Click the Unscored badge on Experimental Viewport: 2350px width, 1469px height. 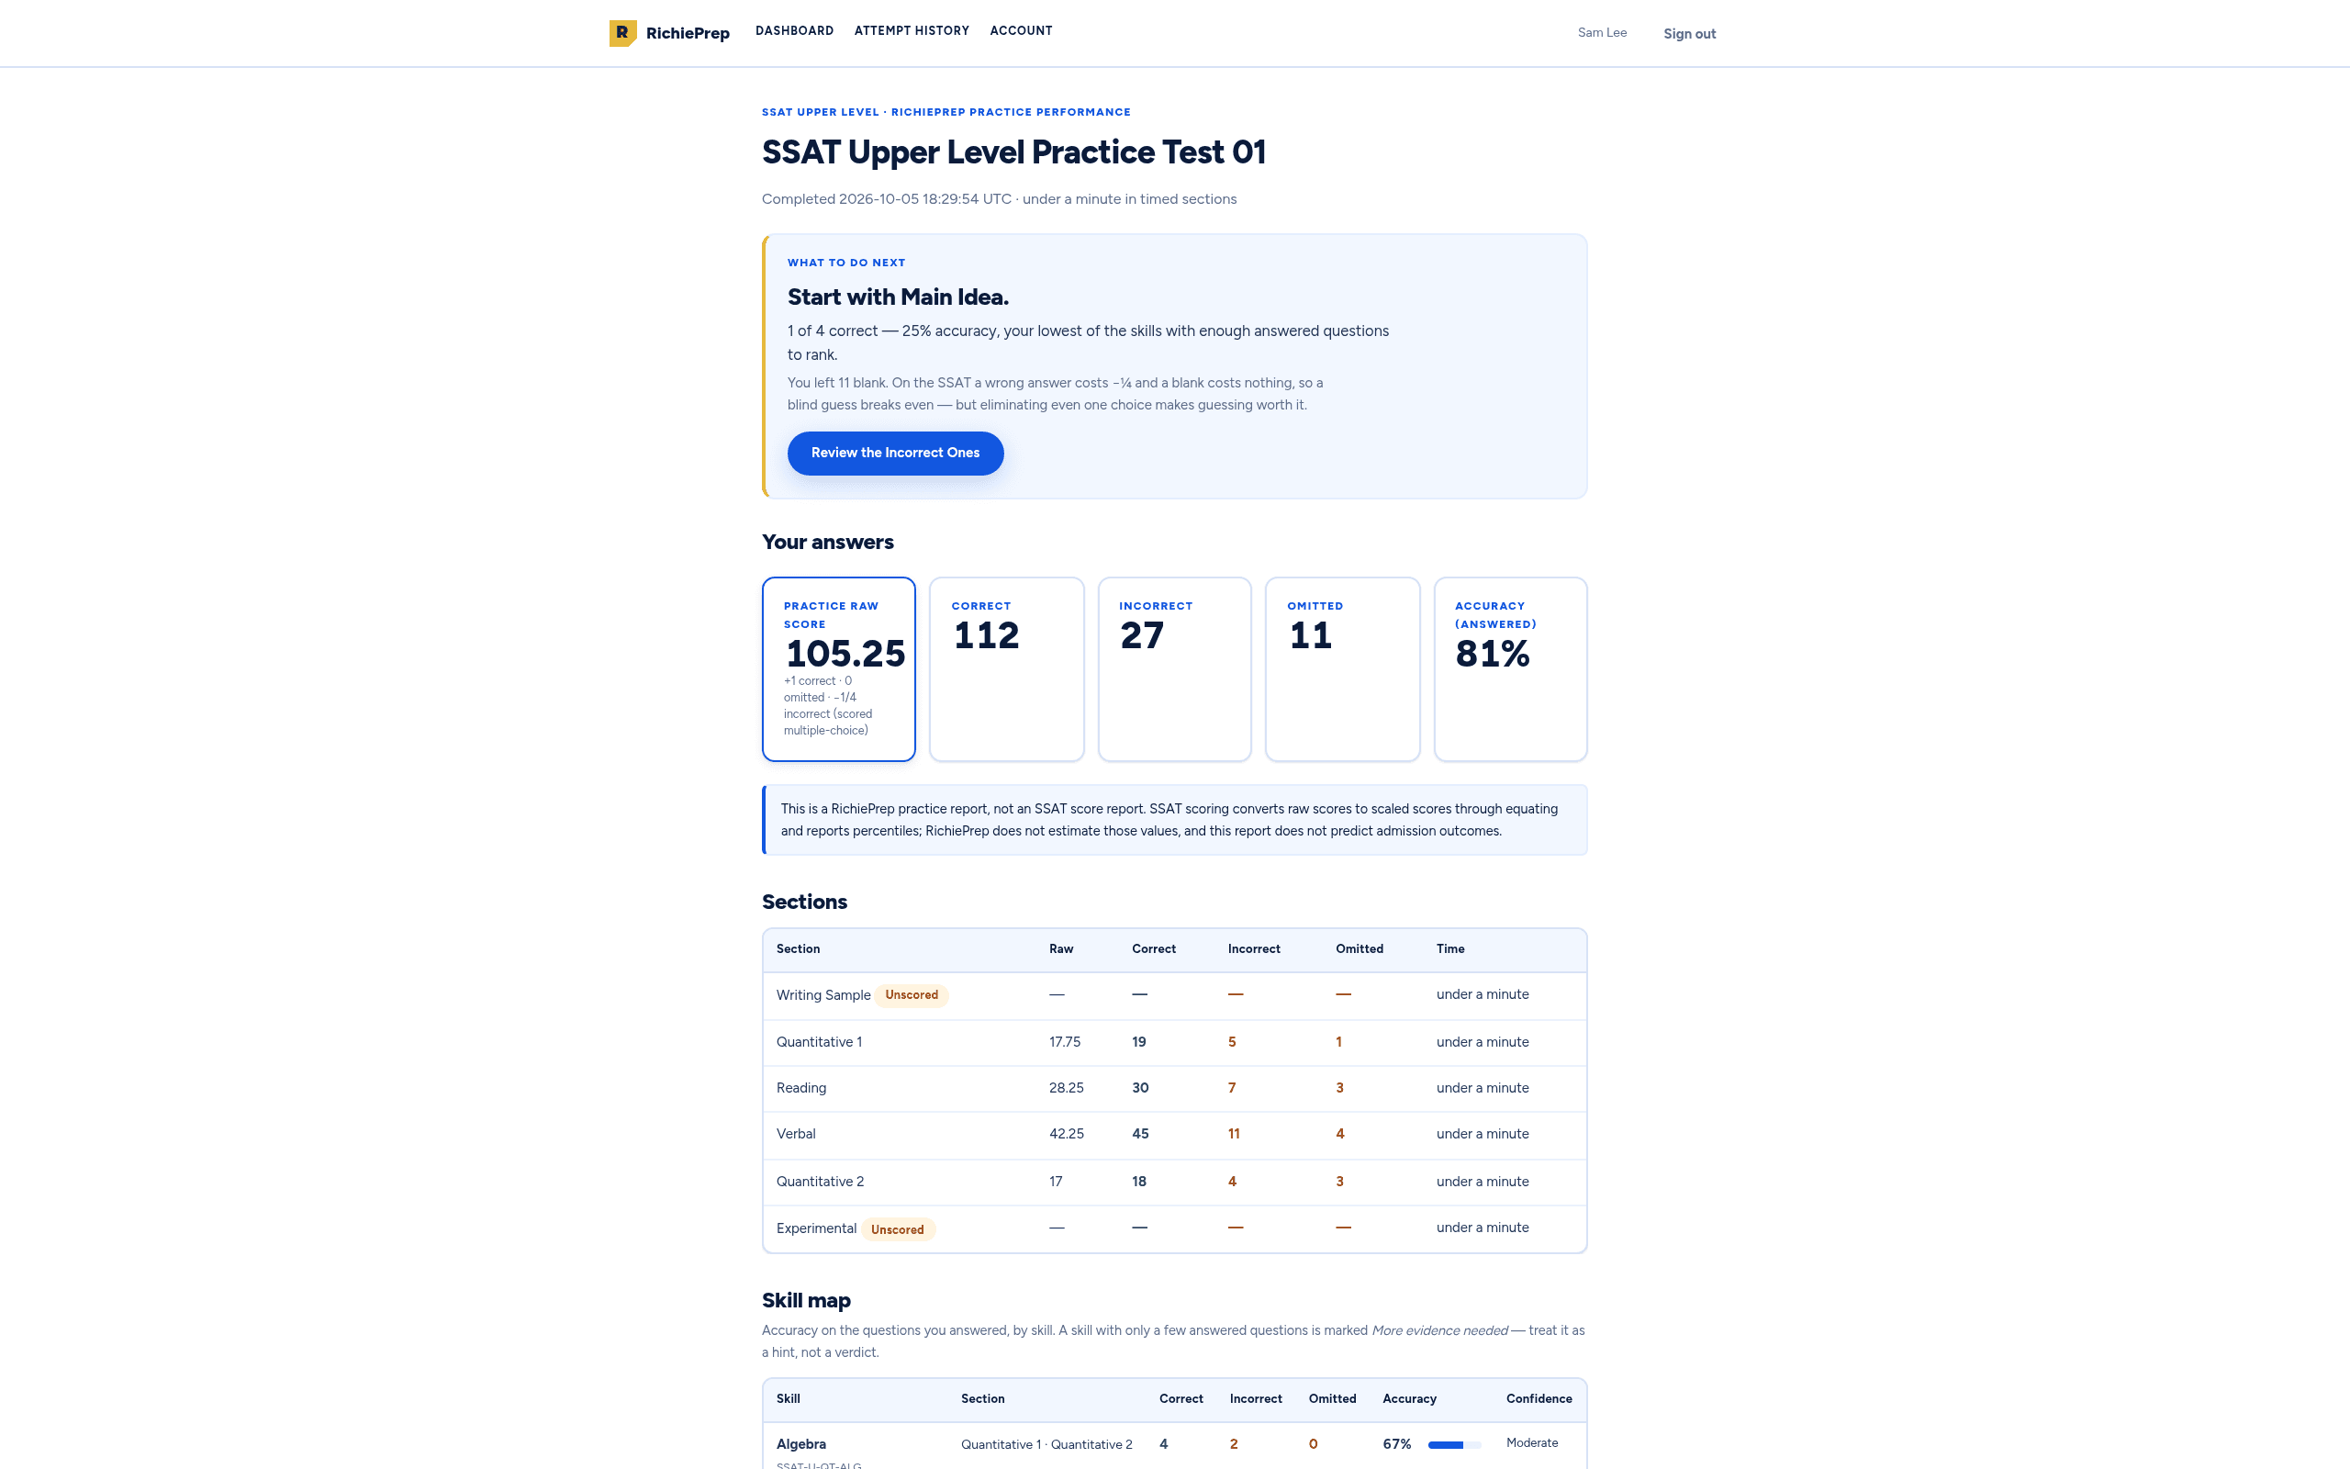[897, 1229]
